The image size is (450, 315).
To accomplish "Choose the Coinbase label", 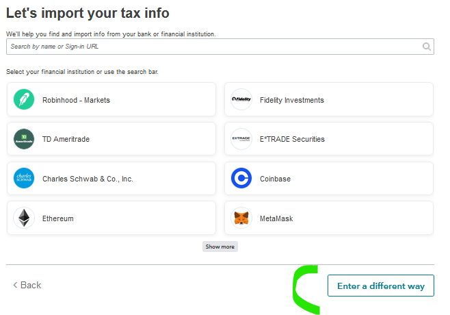I will pos(275,179).
